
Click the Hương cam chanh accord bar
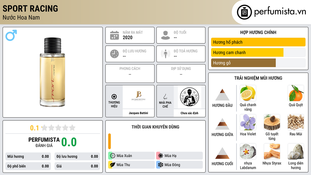point(258,53)
